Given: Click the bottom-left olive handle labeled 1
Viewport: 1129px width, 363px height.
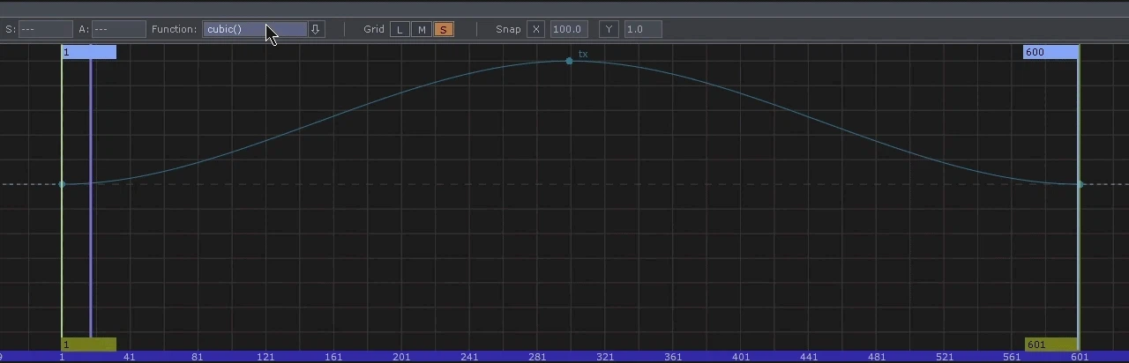Looking at the screenshot, I should 89,344.
